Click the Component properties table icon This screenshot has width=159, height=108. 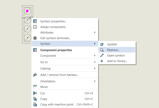[35, 50]
